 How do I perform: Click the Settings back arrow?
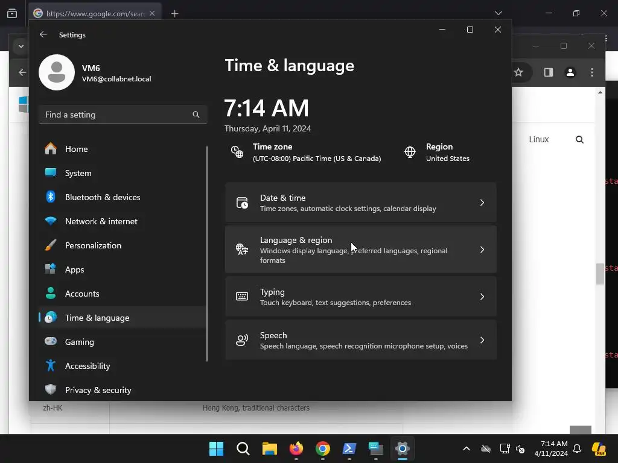pyautogui.click(x=43, y=34)
